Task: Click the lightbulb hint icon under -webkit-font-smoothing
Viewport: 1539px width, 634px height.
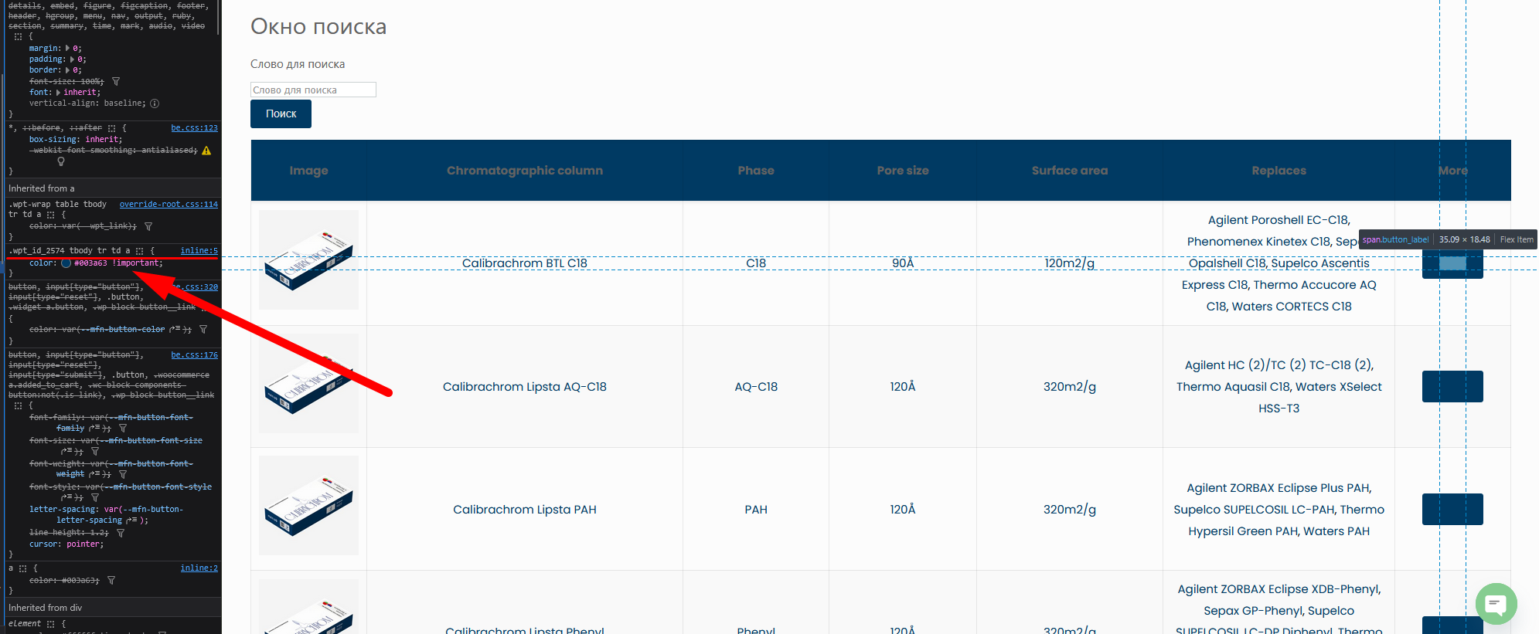Action: pos(61,161)
